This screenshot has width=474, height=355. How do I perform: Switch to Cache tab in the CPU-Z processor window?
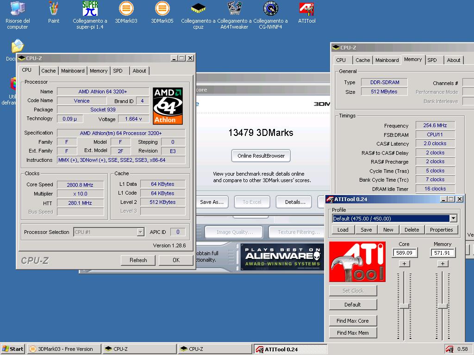48,71
